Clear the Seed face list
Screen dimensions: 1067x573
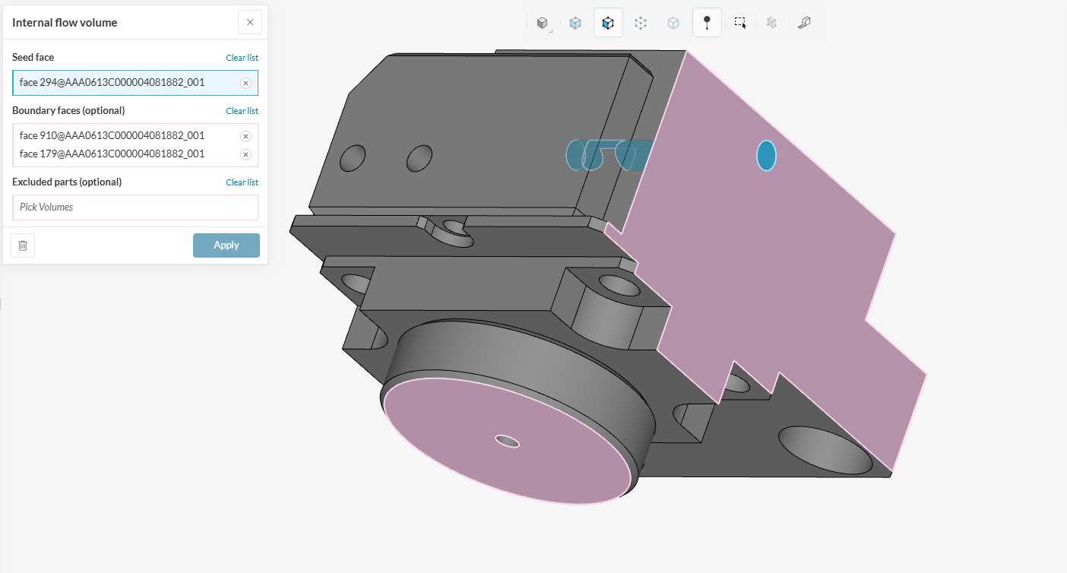click(x=242, y=58)
